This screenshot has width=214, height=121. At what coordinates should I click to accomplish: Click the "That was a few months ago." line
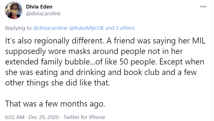click(x=55, y=104)
